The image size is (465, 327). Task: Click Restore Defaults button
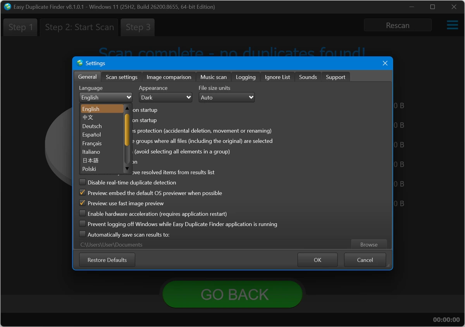pos(107,260)
